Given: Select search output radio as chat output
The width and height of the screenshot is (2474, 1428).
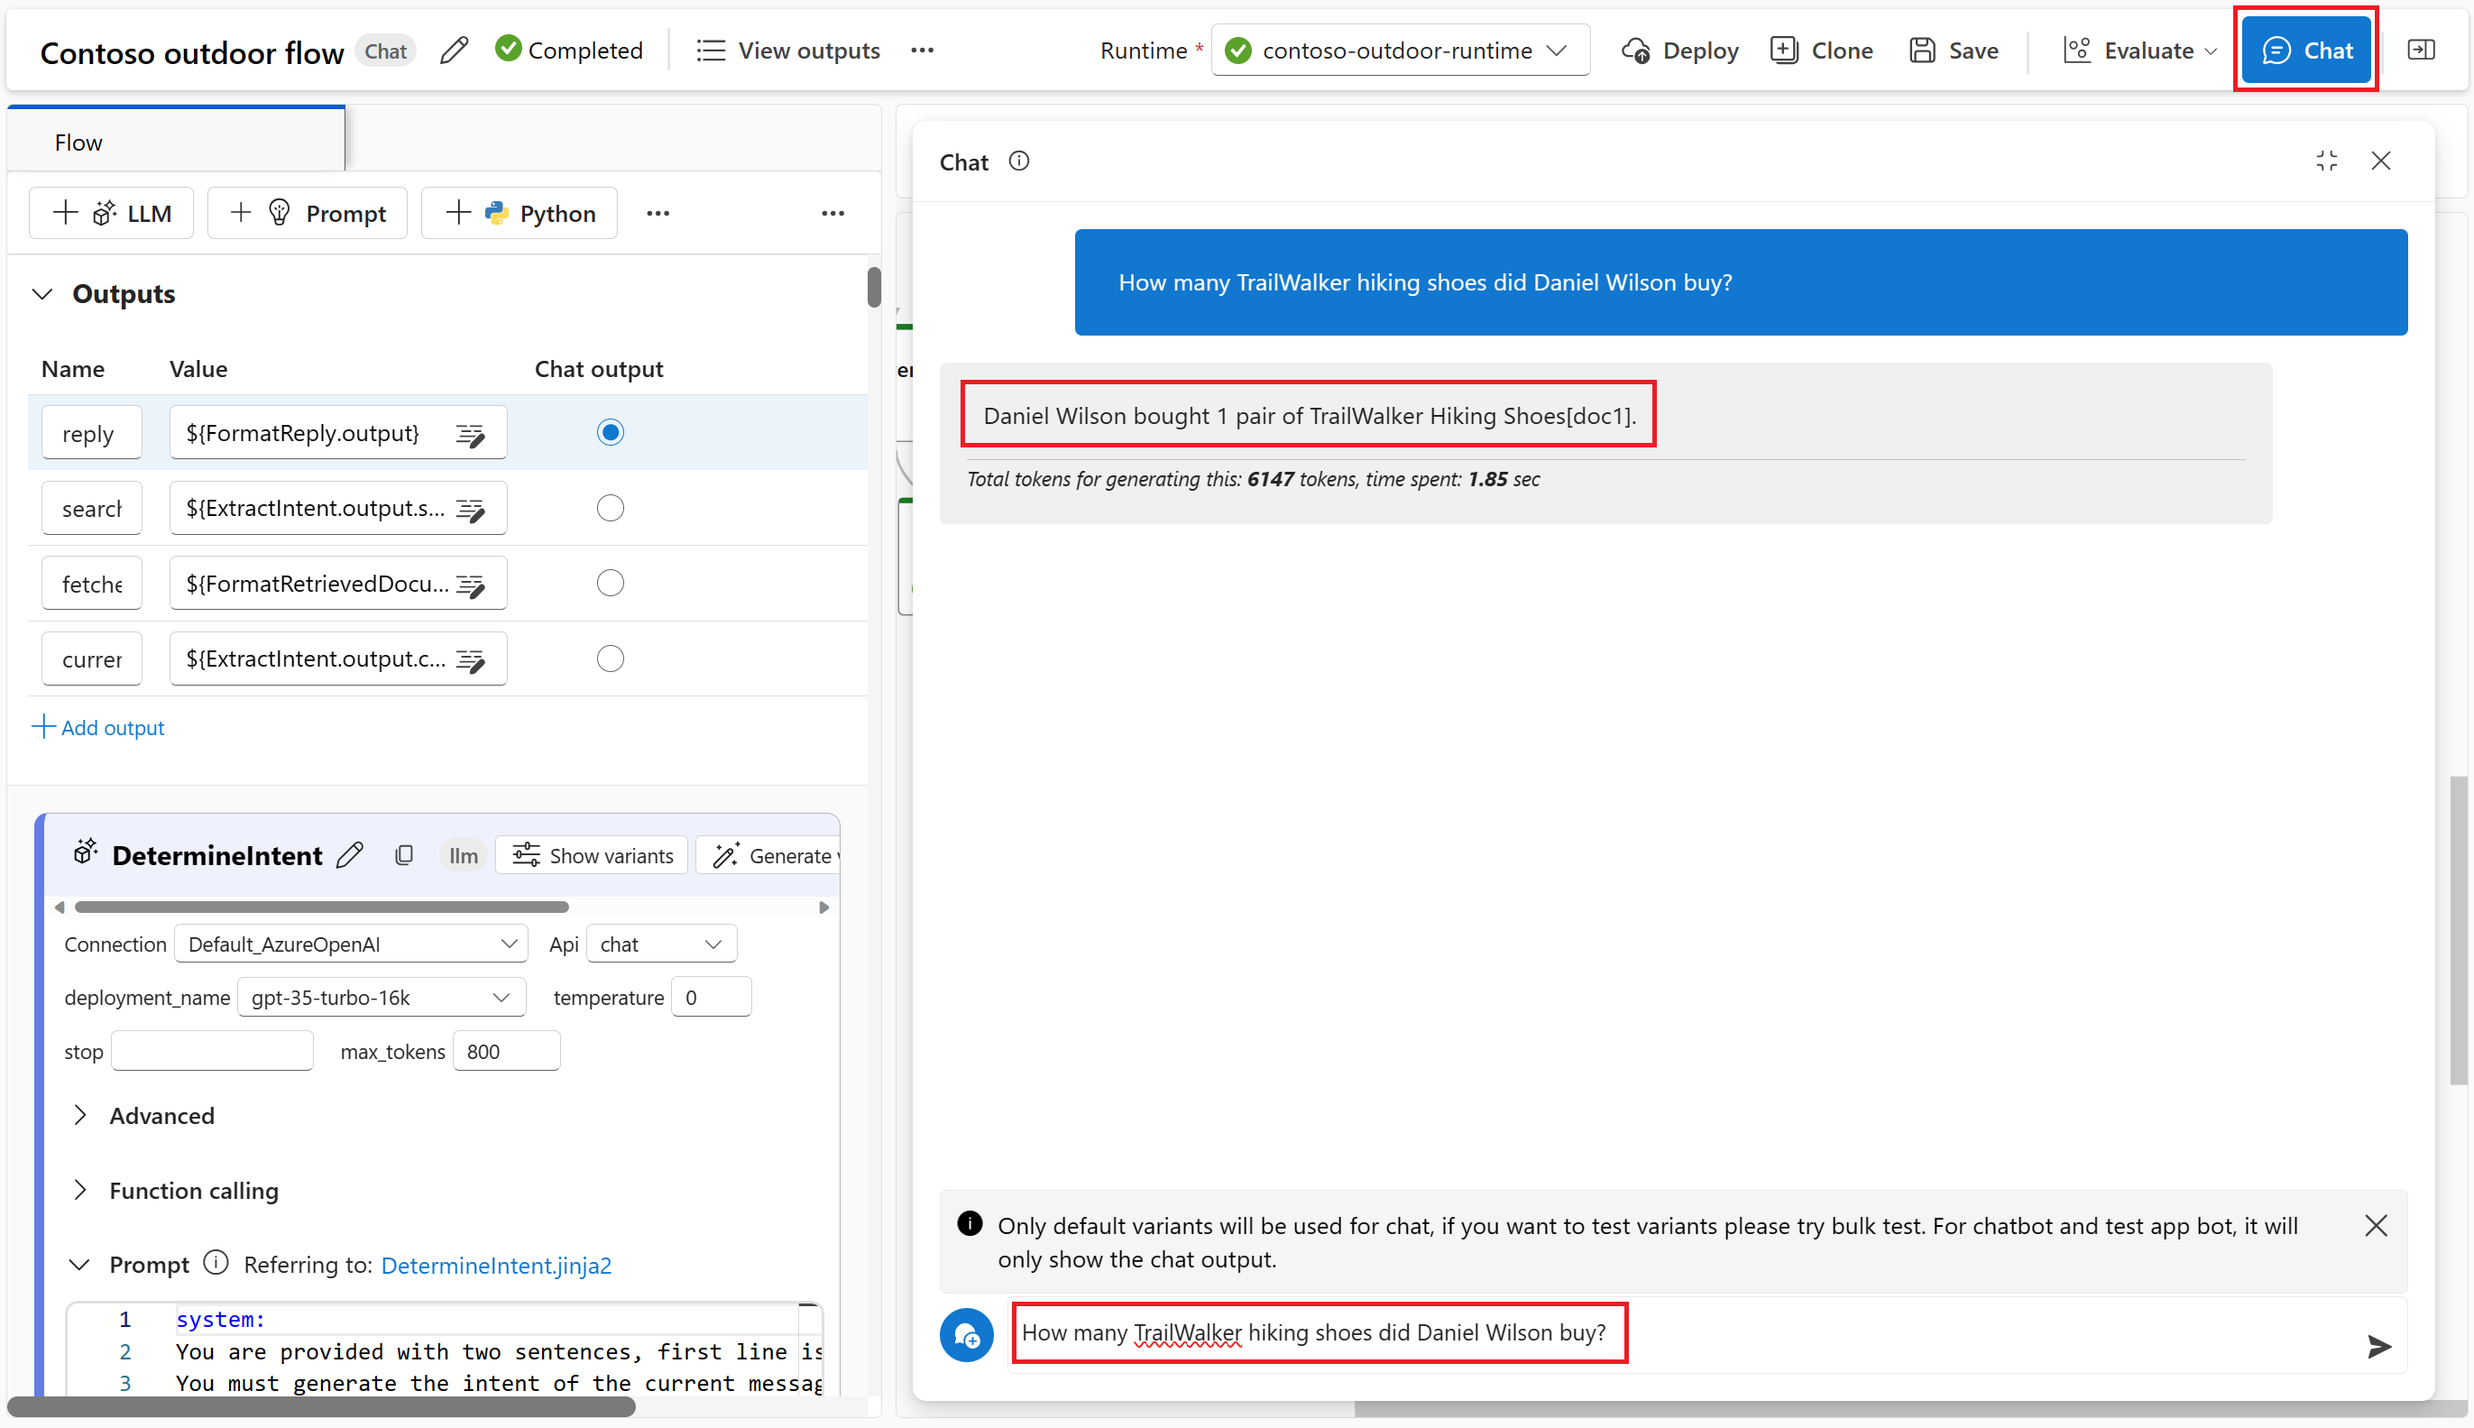Looking at the screenshot, I should click(610, 508).
